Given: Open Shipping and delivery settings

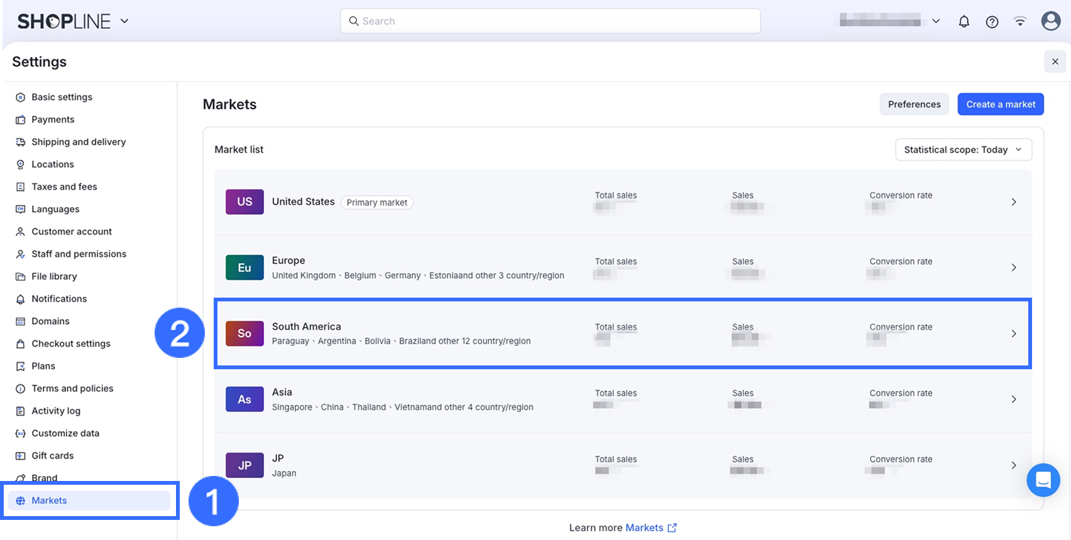Looking at the screenshot, I should click(x=79, y=142).
